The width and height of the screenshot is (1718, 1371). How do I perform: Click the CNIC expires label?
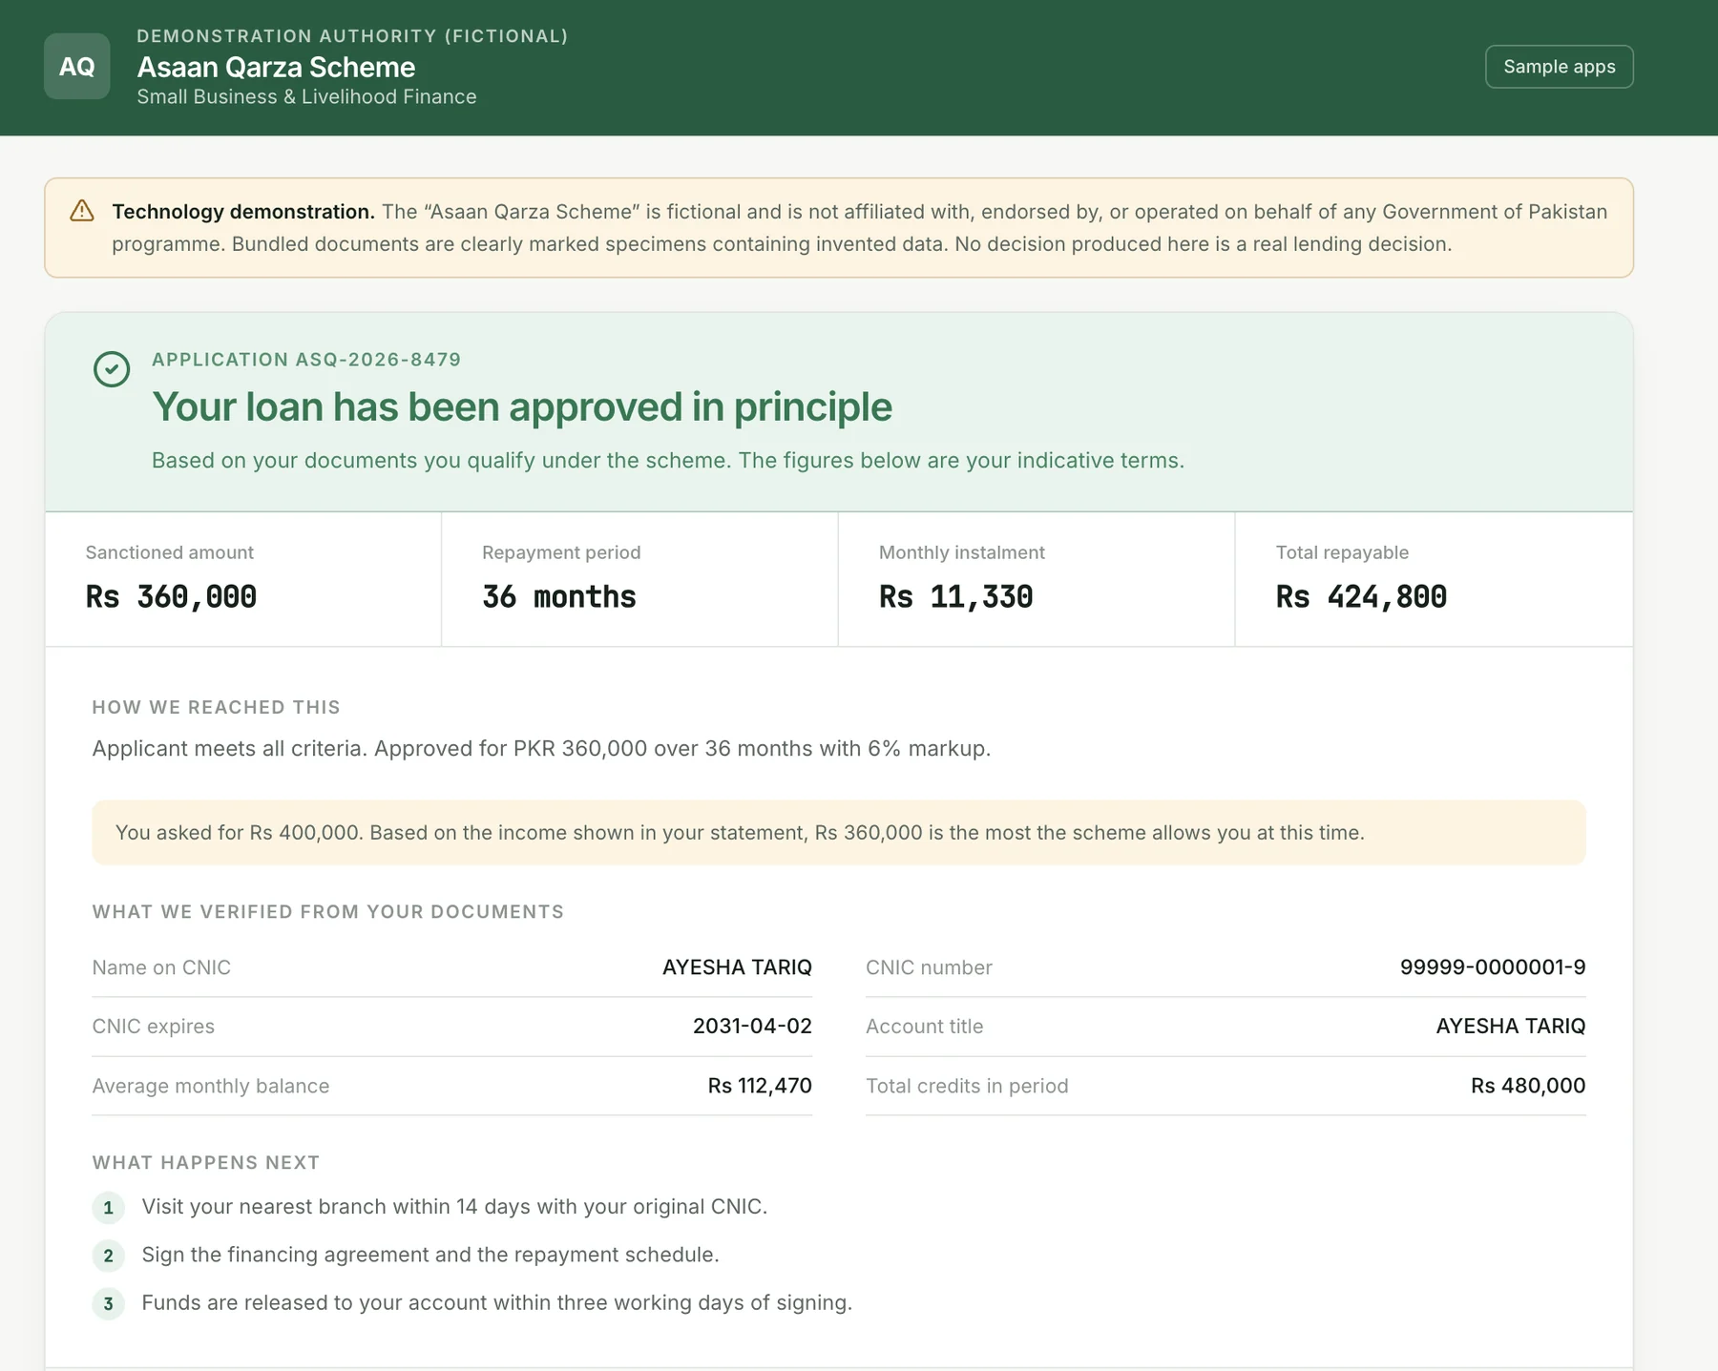click(x=153, y=1027)
